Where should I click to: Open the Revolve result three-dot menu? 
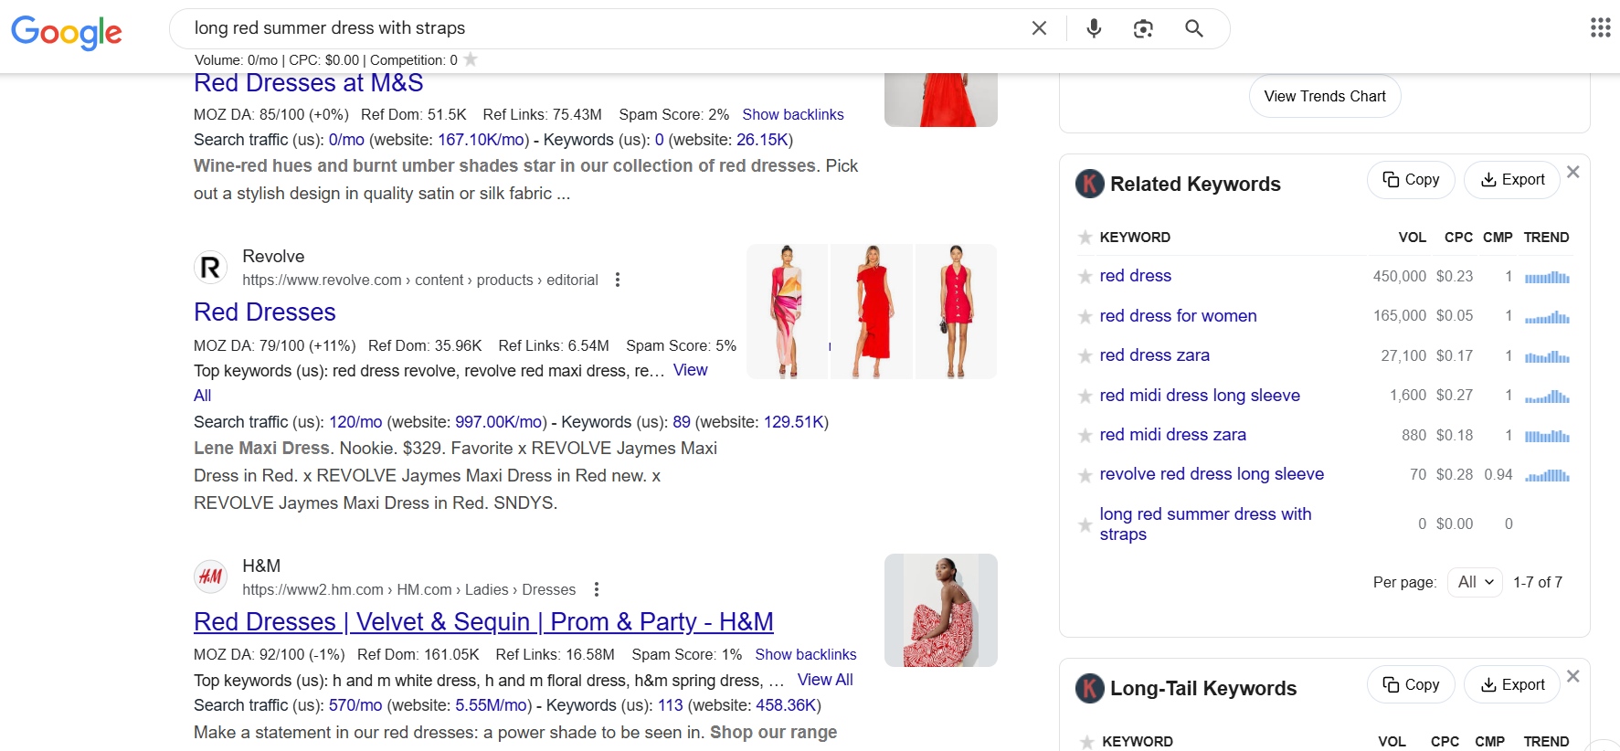[x=618, y=280]
